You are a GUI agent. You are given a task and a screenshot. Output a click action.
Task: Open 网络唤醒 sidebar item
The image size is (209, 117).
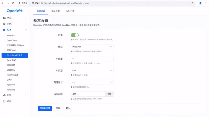(x=11, y=65)
